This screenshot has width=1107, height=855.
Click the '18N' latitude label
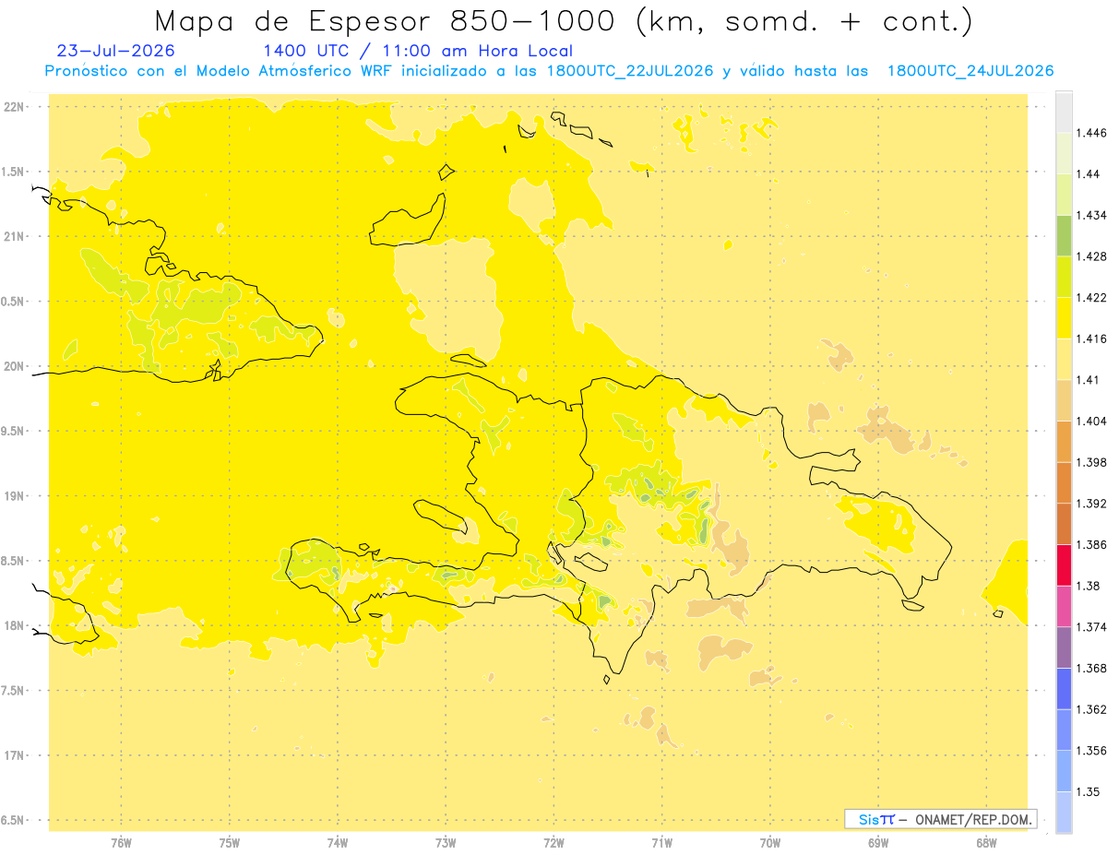[x=14, y=625]
